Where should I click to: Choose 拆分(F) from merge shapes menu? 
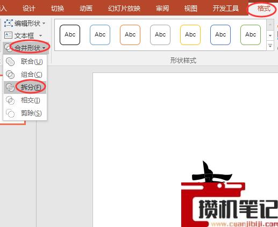(x=25, y=87)
